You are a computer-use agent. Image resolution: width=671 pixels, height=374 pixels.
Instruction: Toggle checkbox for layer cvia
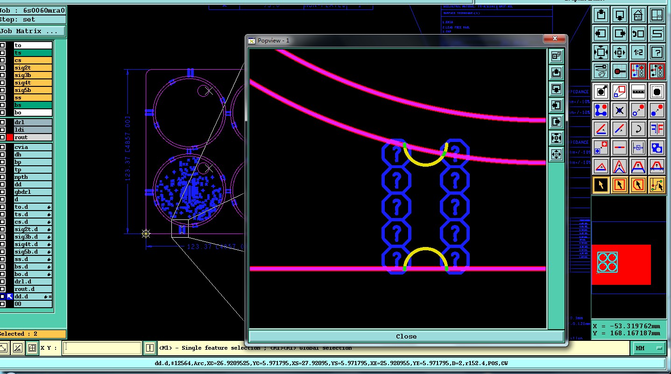(2, 147)
